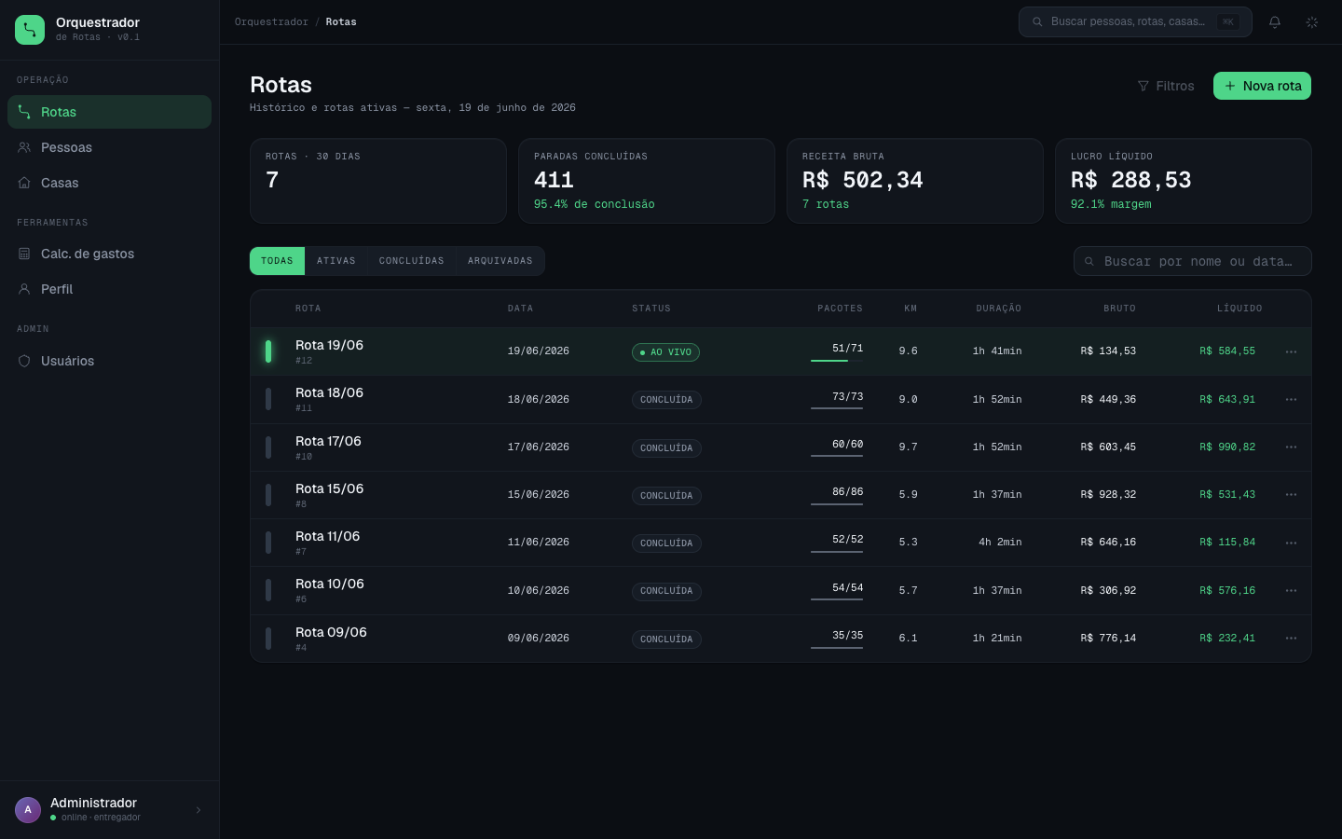Click the Pacotes column header
The width and height of the screenshot is (1342, 839).
(840, 309)
